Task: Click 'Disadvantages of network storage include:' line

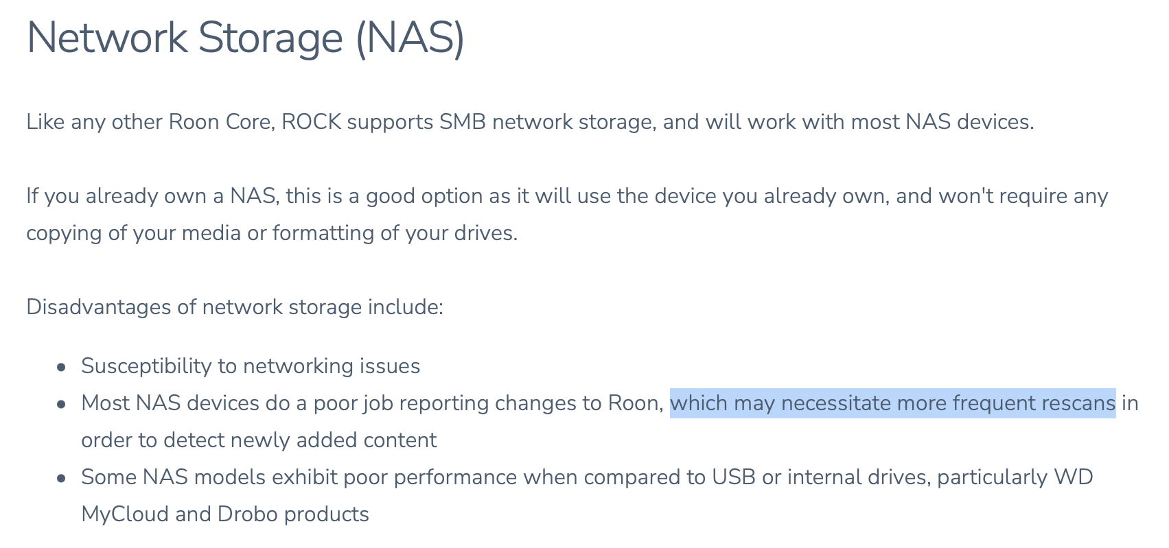Action: pos(235,307)
